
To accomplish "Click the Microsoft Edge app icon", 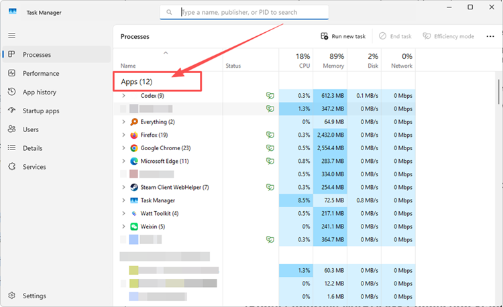I will [x=134, y=161].
